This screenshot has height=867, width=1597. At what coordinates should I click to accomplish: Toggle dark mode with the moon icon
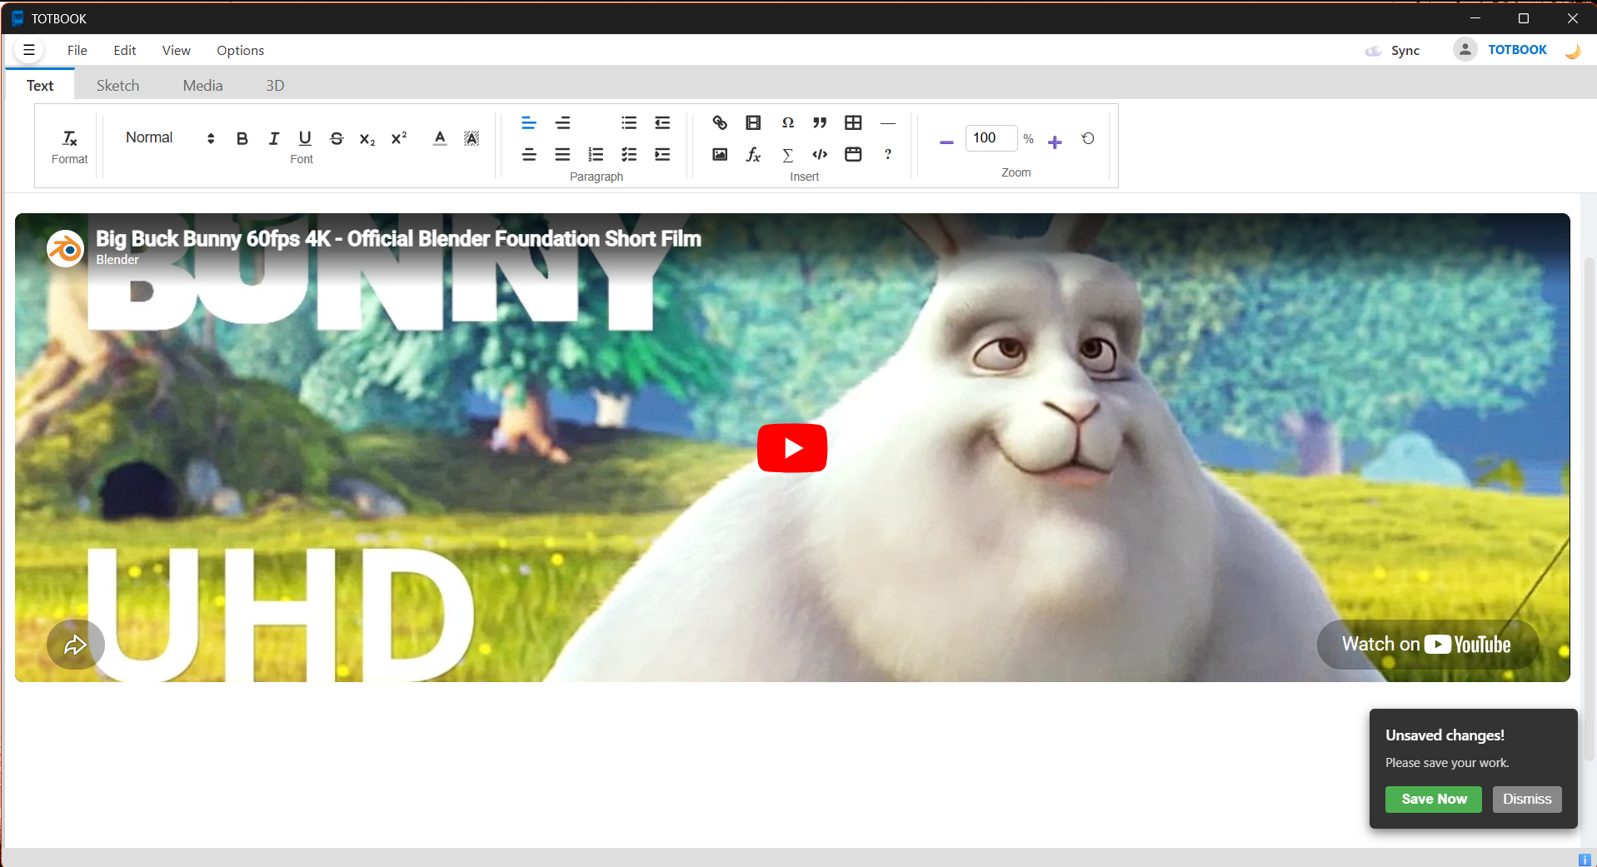tap(1573, 51)
